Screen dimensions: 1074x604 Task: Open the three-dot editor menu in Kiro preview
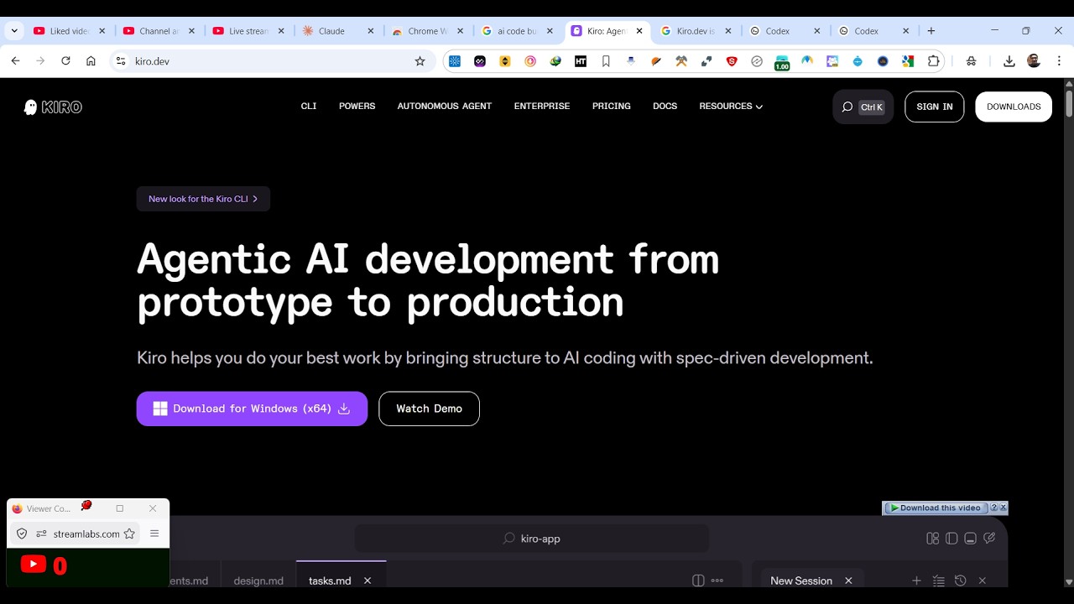[717, 581]
